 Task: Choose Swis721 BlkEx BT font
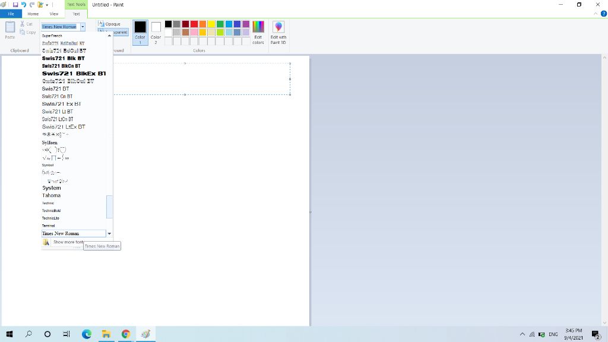pyautogui.click(x=74, y=73)
